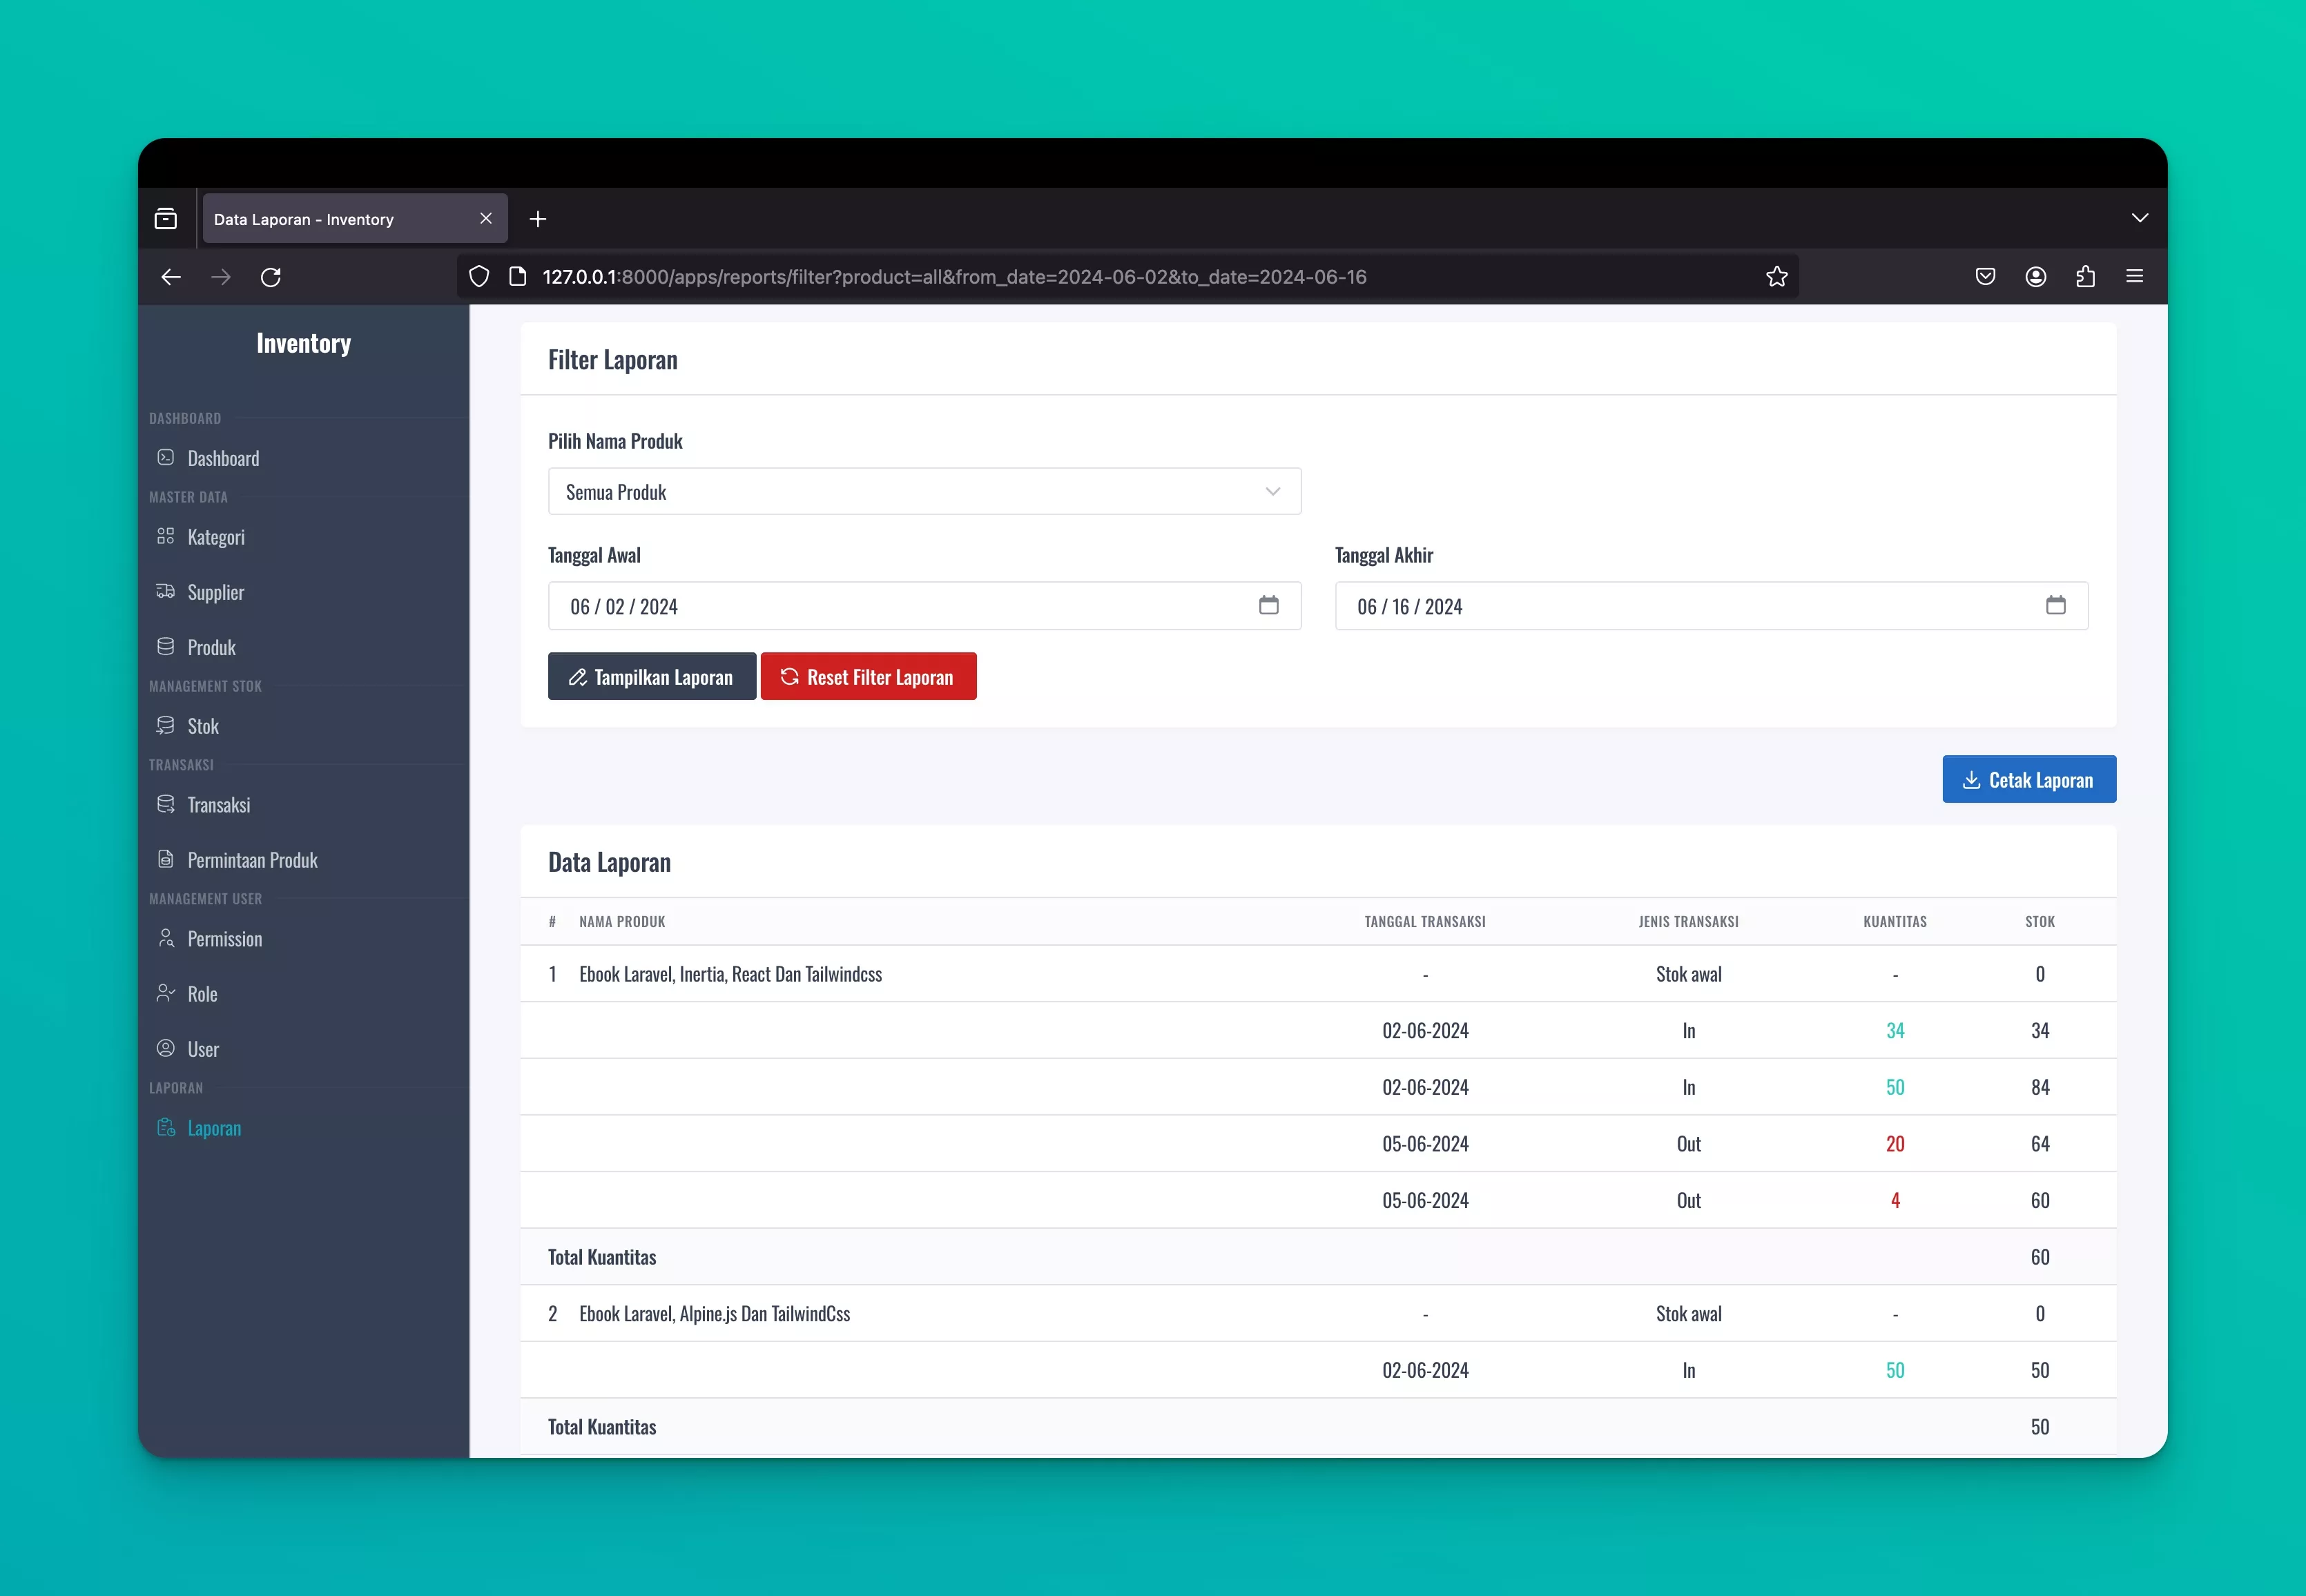Click the Reset Filter Laporan button

pyautogui.click(x=868, y=677)
